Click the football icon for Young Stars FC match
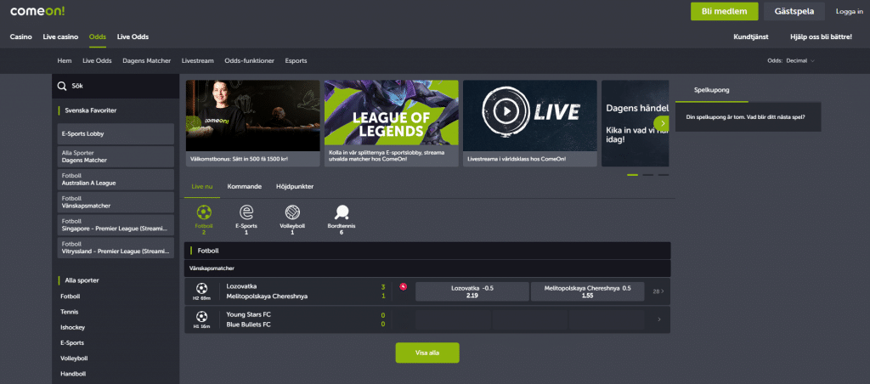 point(202,316)
